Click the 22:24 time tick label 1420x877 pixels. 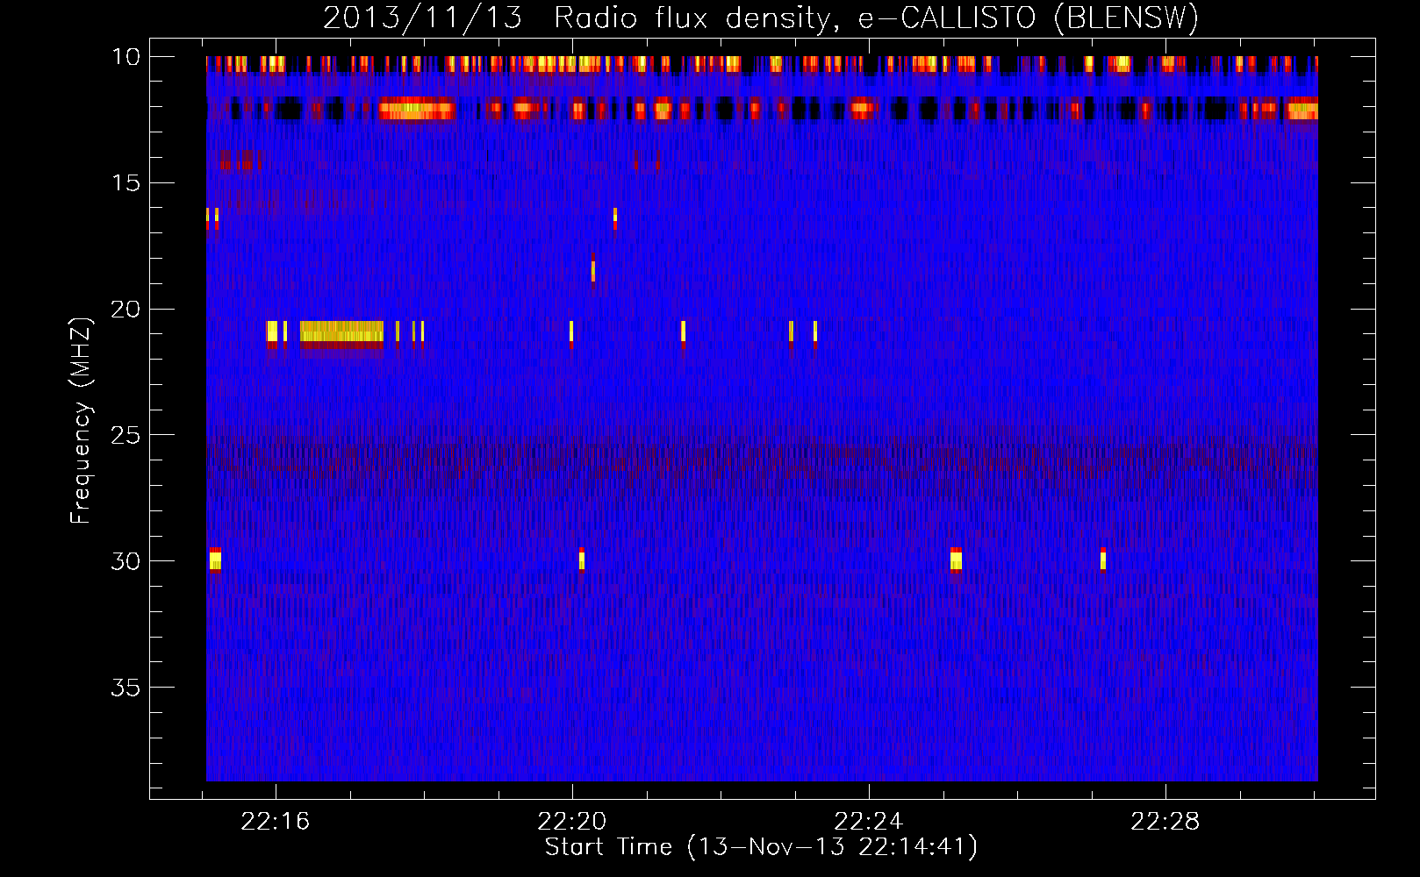[868, 822]
